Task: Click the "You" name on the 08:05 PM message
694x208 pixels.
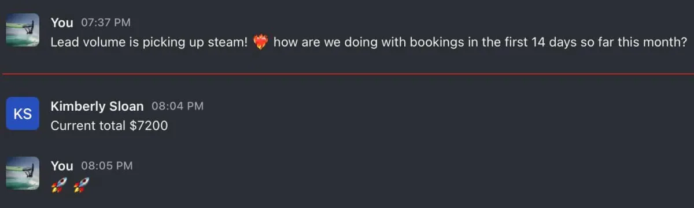Action: [62, 165]
